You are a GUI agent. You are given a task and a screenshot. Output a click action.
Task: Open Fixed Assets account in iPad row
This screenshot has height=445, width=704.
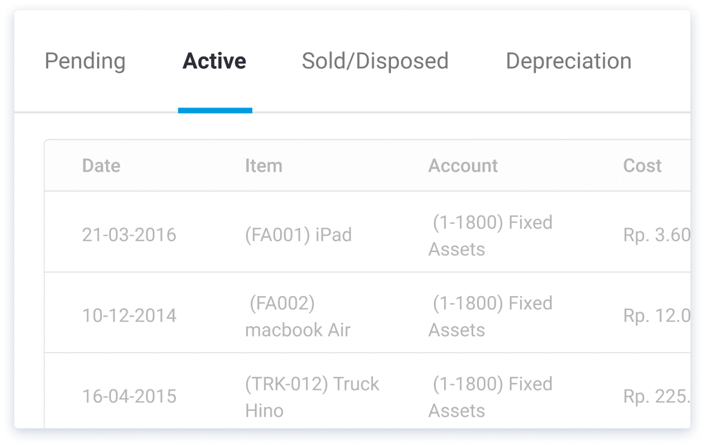(x=490, y=235)
